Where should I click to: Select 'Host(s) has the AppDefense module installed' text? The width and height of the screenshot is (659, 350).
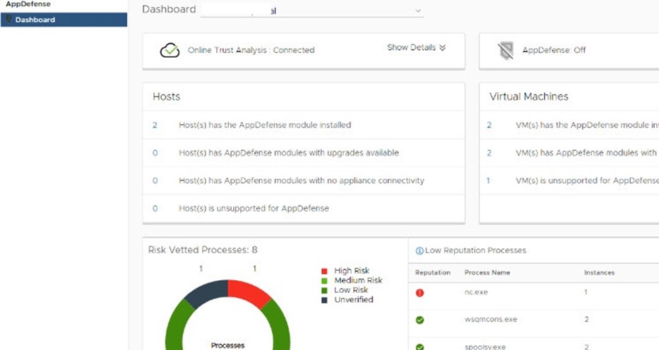tap(265, 125)
